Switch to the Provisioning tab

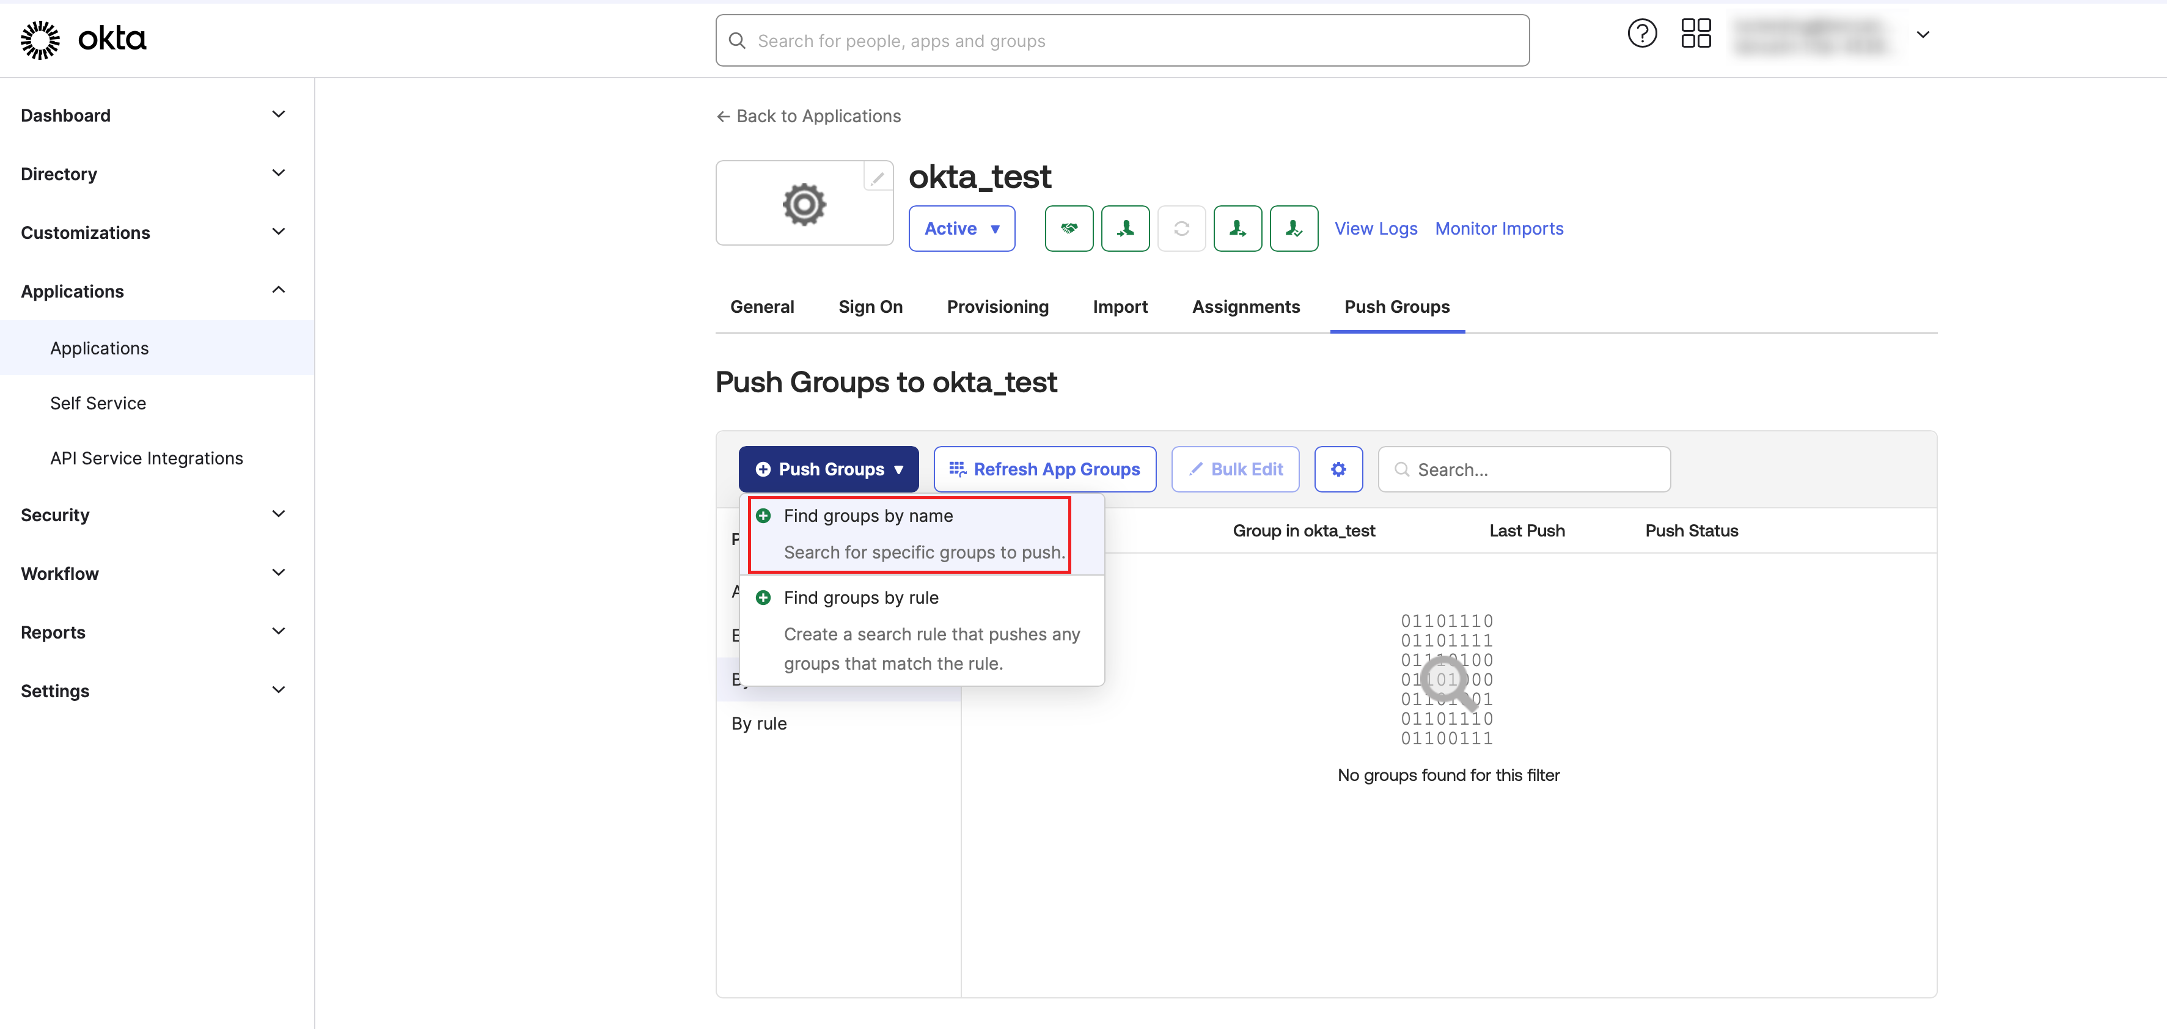click(x=997, y=307)
